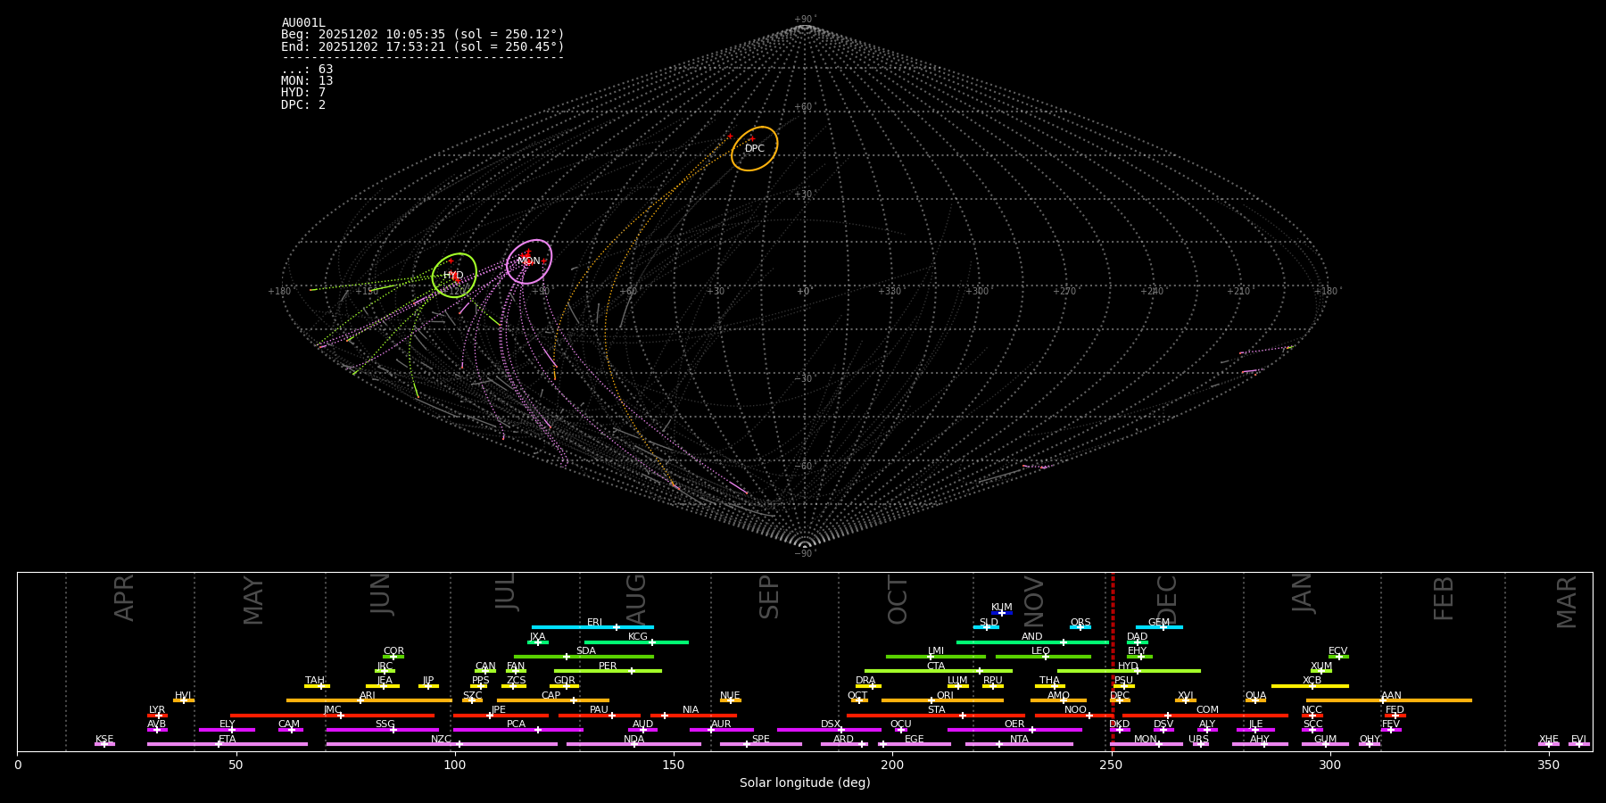Screen dimensions: 1606x803
Task: Click the blue KUM shower bar
Action: [1002, 613]
